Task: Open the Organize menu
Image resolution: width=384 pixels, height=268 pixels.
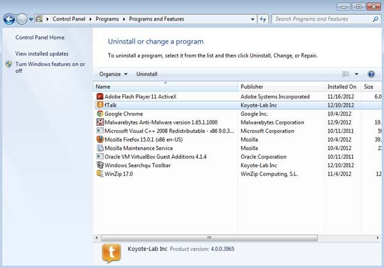Action: coord(113,74)
